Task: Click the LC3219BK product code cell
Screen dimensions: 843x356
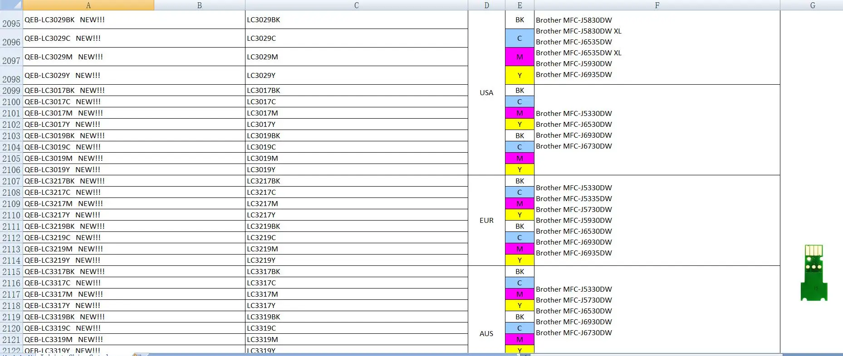Action: point(356,226)
